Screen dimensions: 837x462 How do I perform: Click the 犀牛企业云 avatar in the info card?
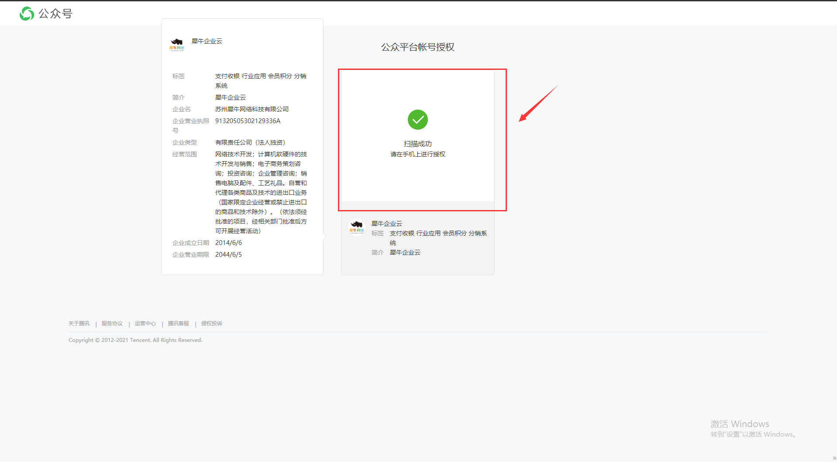[177, 44]
